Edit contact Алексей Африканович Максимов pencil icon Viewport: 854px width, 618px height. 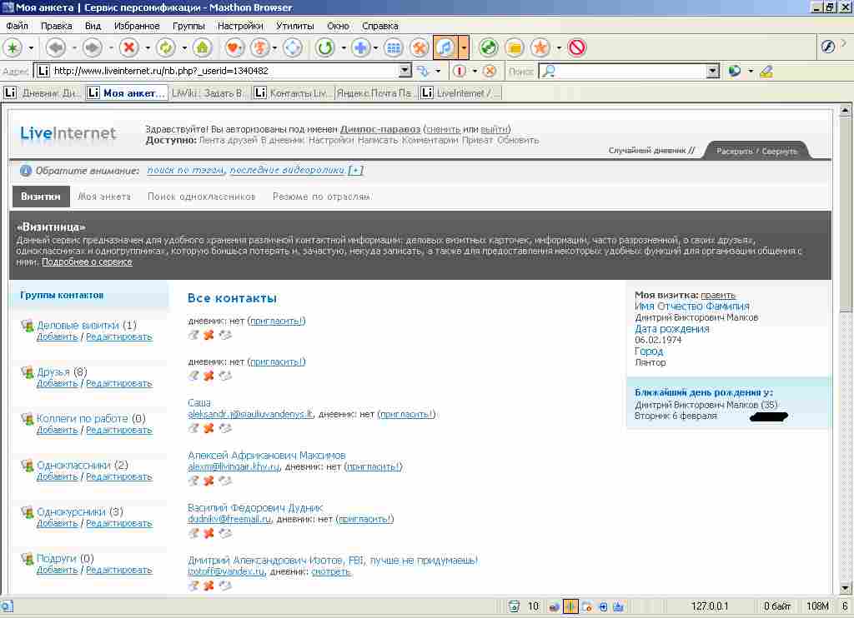point(193,481)
